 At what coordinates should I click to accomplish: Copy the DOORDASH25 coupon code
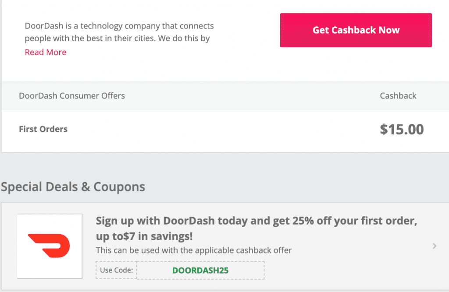pos(200,270)
